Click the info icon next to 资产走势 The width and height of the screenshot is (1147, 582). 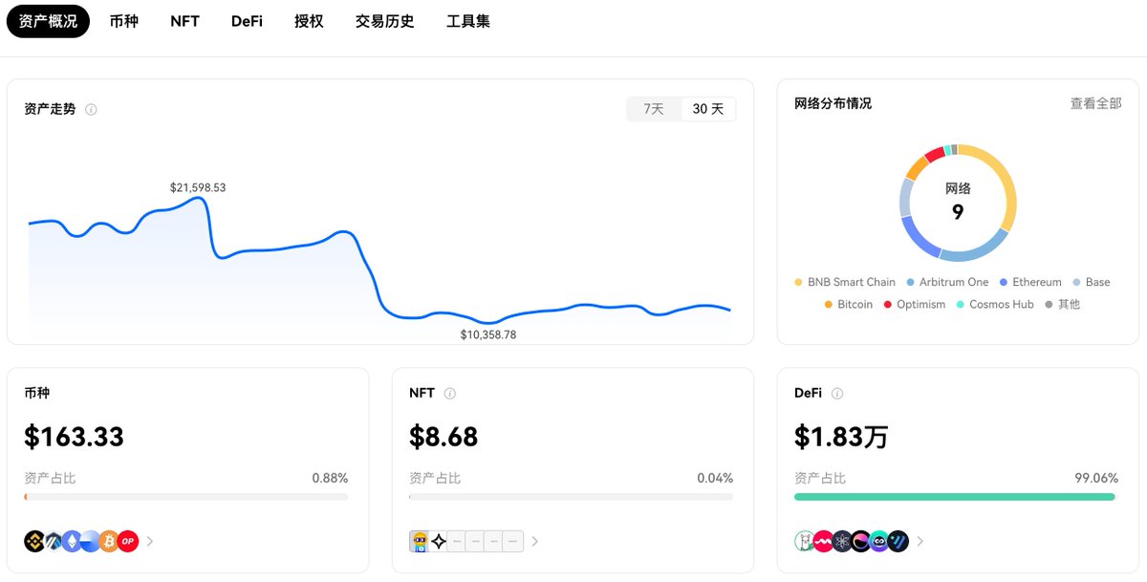(92, 110)
